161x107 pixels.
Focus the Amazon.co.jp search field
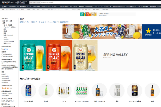(x=101, y=3)
